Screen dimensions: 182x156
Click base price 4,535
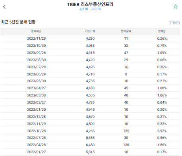click(90, 95)
